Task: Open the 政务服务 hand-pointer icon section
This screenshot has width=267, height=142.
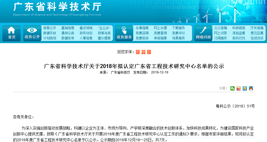Action: (x=124, y=33)
